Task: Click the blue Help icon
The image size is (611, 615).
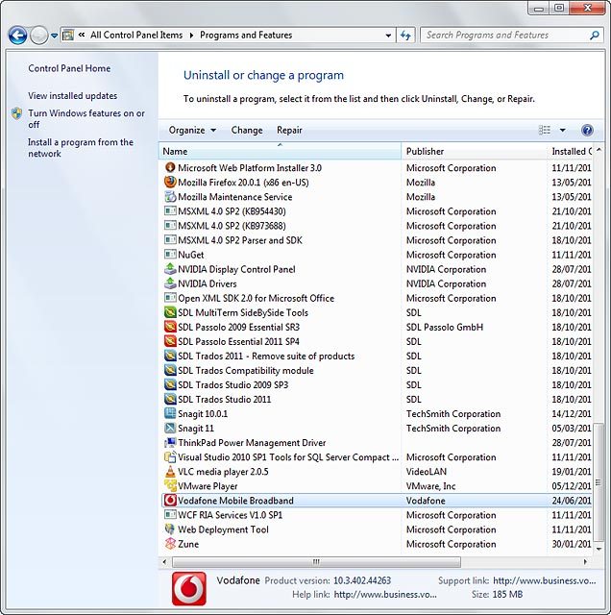Action: point(587,130)
